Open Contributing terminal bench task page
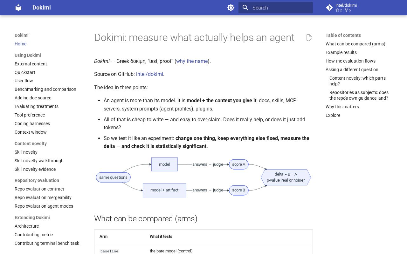The width and height of the screenshot is (407, 254). [x=47, y=243]
